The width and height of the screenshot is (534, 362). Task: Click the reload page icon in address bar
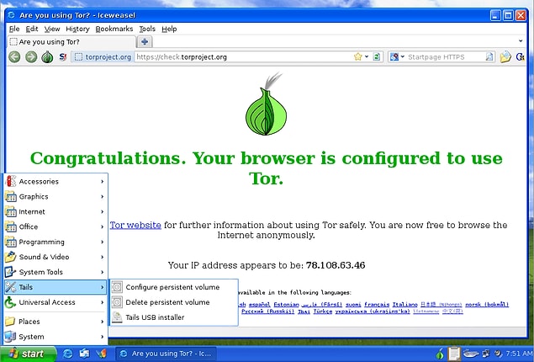(376, 56)
